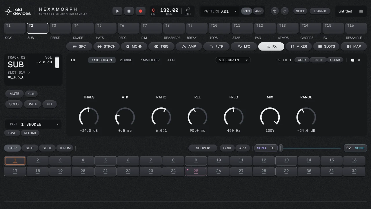Click the 132.00 BPM tempo field
Viewport: 371px width, 209px height.
169,11
